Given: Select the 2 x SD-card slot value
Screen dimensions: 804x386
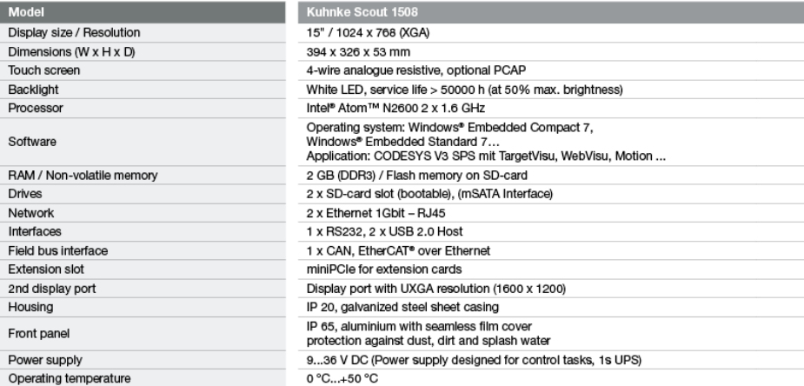Looking at the screenshot, I should (x=429, y=194).
